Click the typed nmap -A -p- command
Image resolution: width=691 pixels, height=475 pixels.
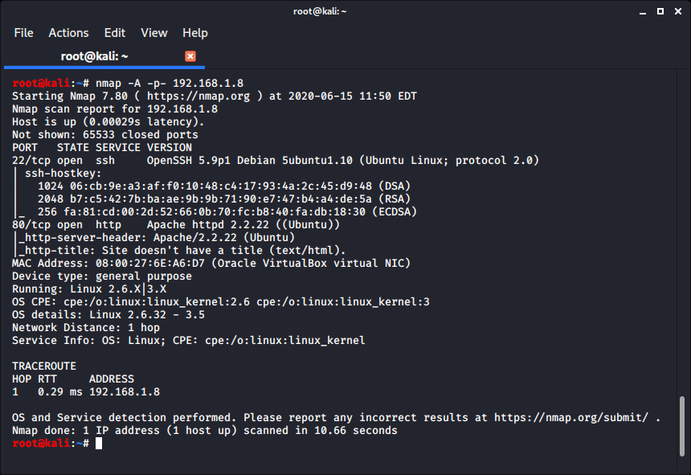coord(170,84)
